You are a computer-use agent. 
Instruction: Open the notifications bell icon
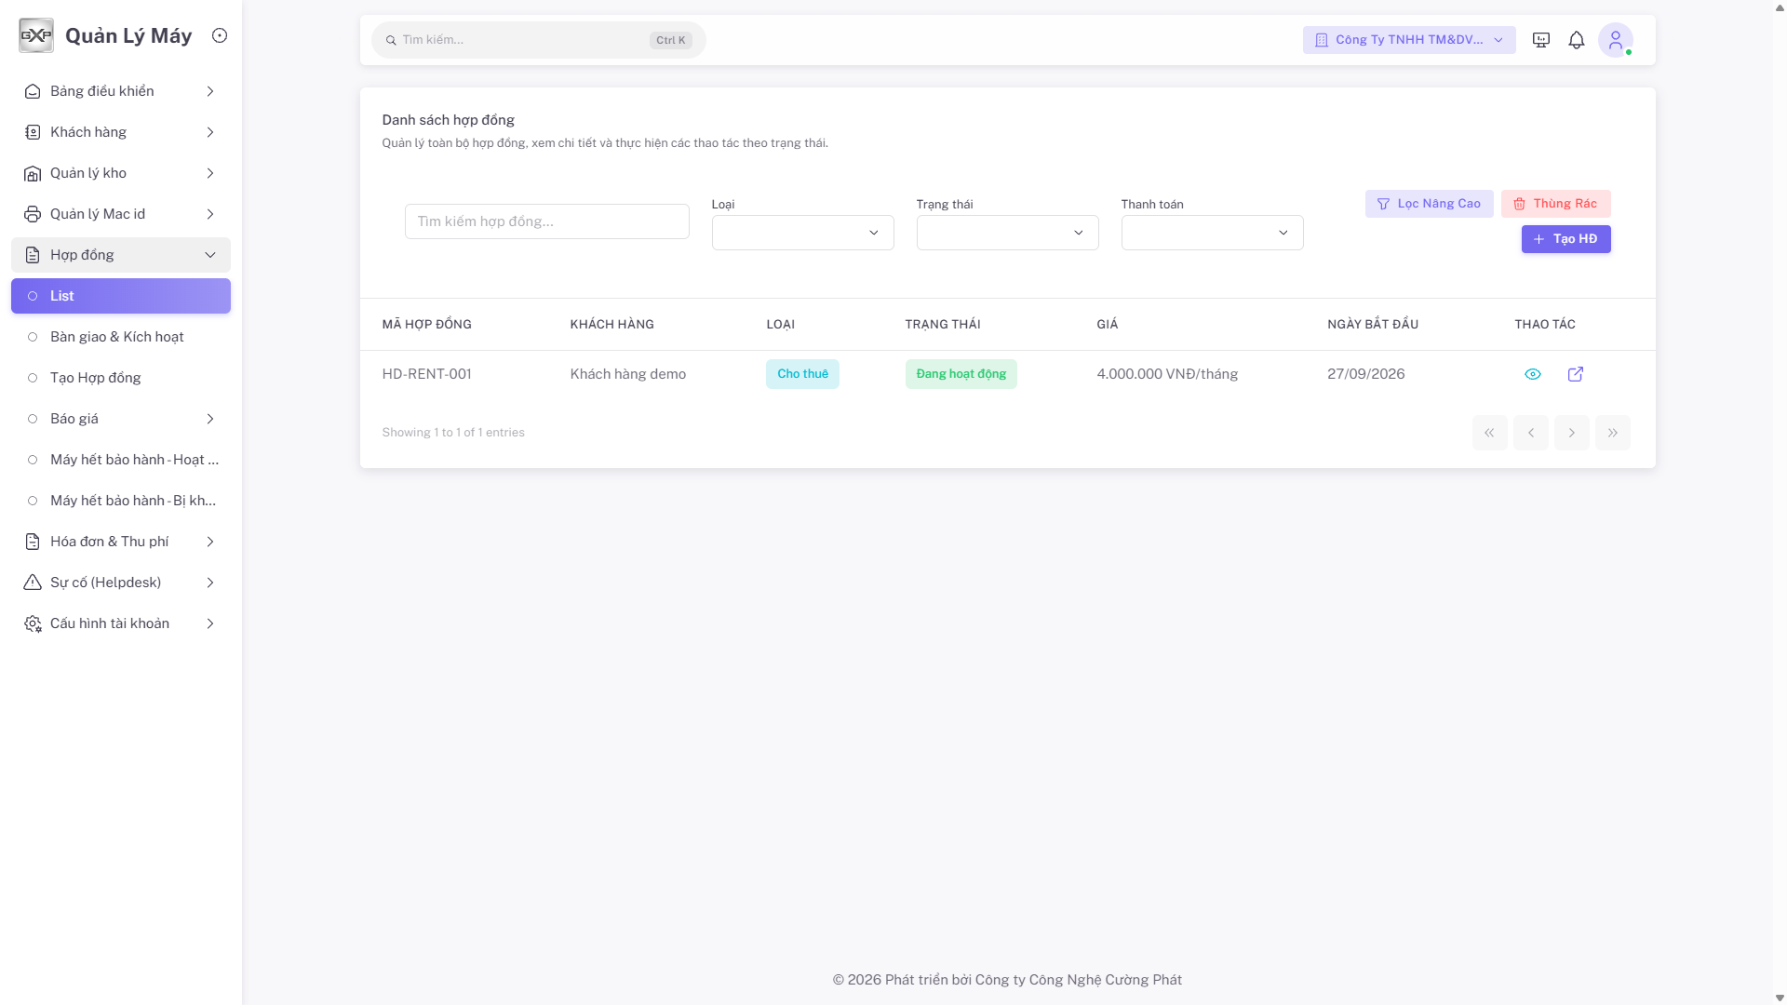tap(1577, 40)
